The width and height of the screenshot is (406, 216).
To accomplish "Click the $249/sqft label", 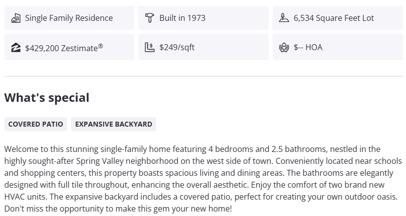I will pyautogui.click(x=177, y=48).
